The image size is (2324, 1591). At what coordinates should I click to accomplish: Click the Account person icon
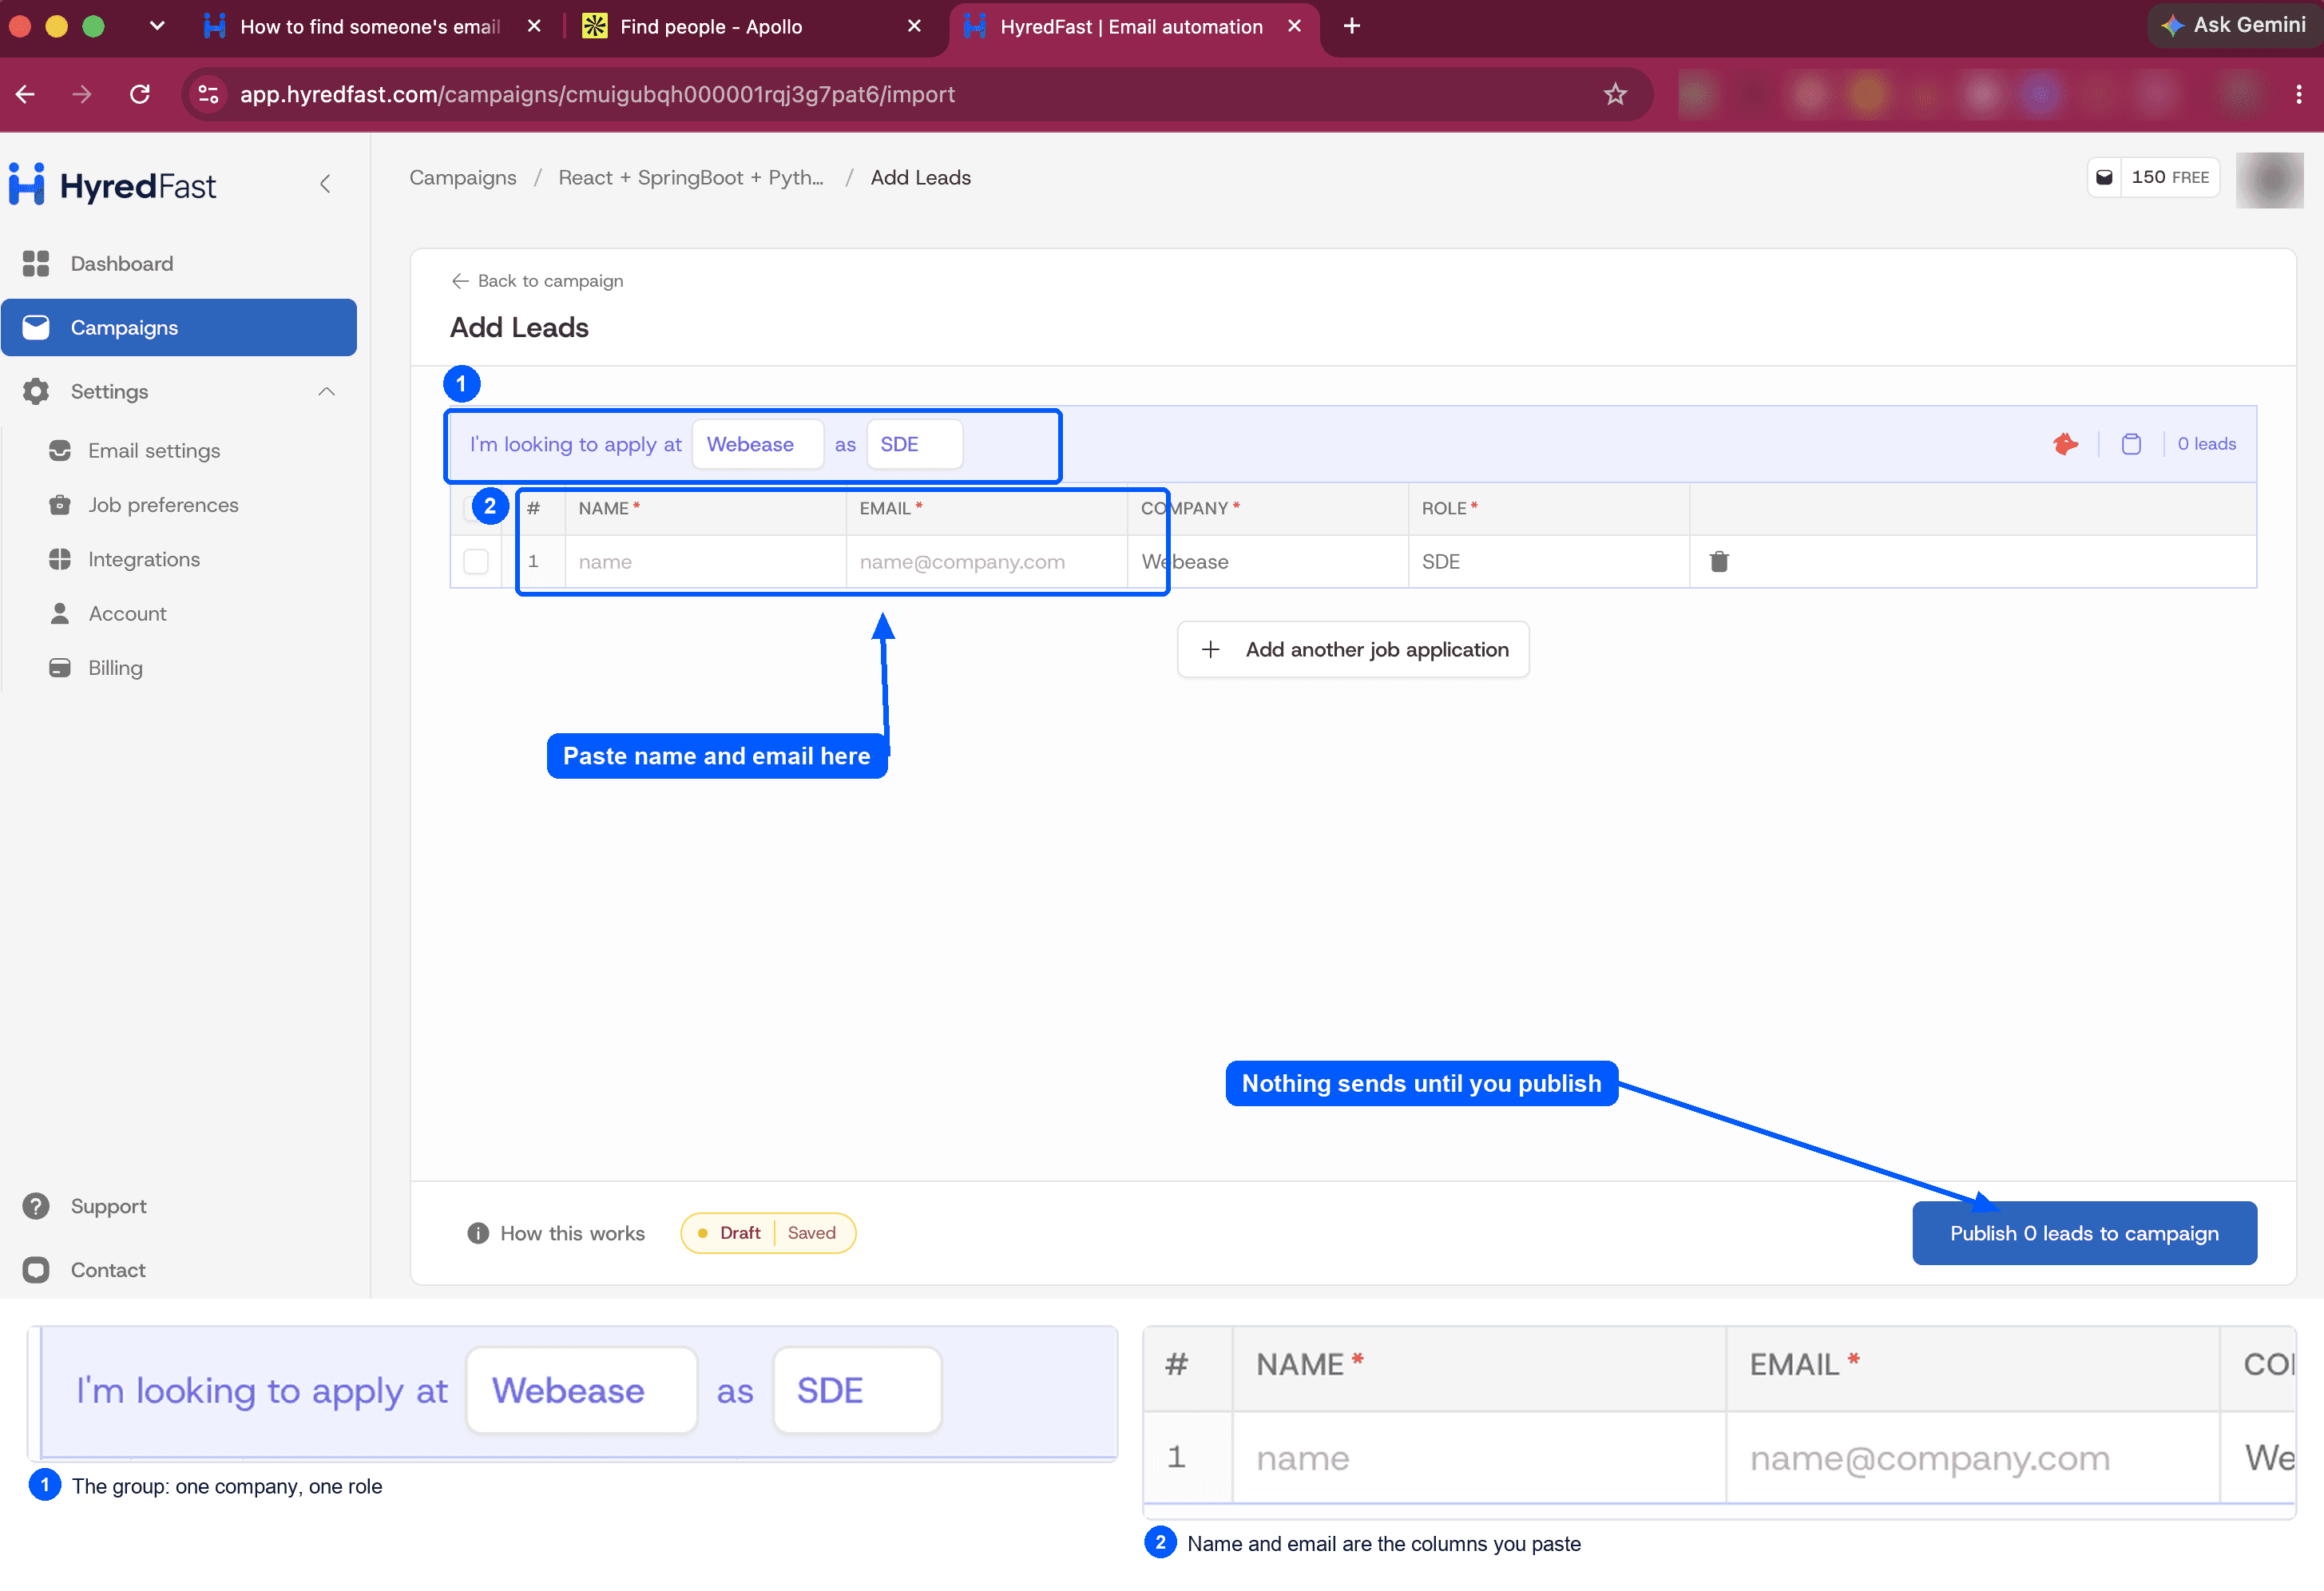[60, 614]
